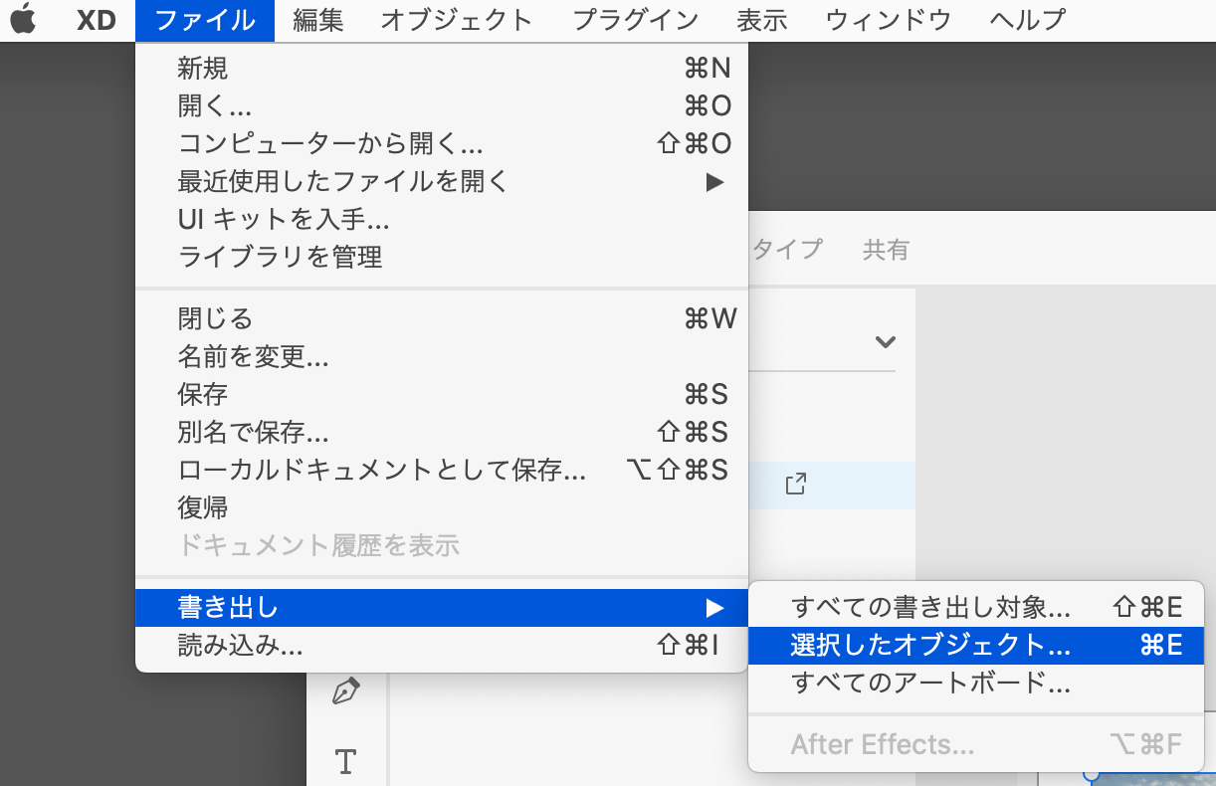This screenshot has width=1216, height=786.
Task: Open the ヘルプ menu
Action: point(1028,19)
